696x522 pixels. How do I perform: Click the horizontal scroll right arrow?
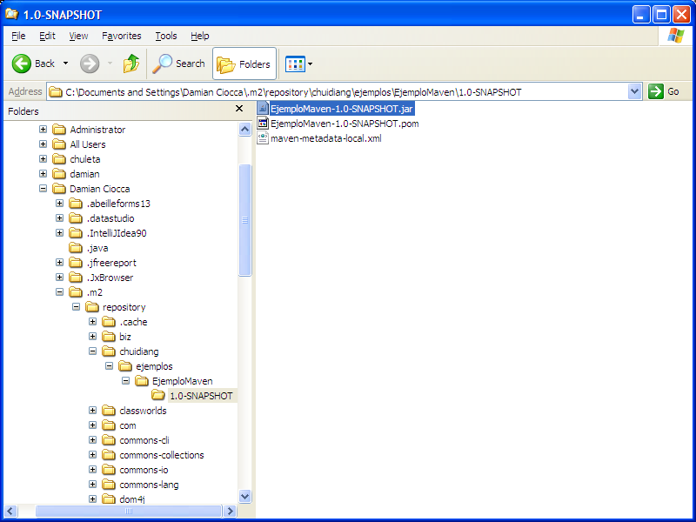tap(230, 511)
